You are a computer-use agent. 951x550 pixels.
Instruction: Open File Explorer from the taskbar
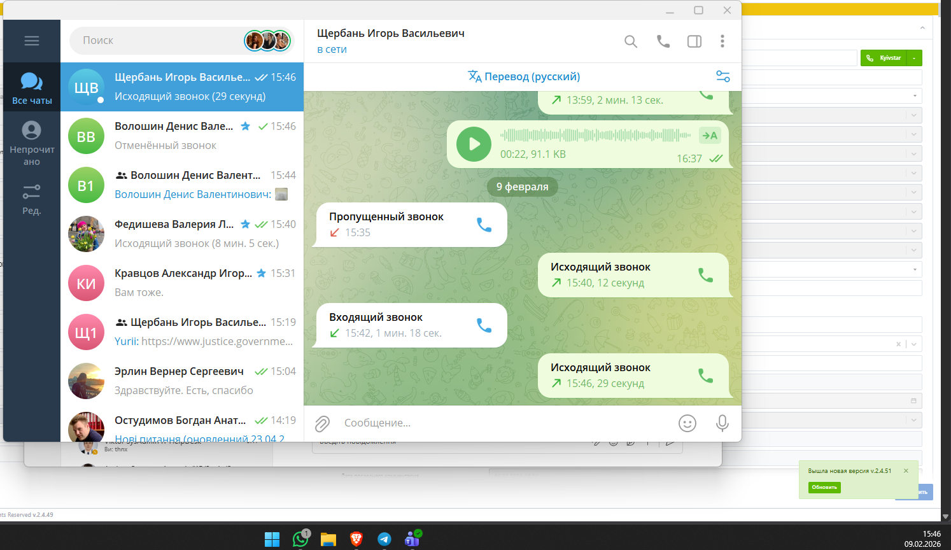tap(328, 539)
